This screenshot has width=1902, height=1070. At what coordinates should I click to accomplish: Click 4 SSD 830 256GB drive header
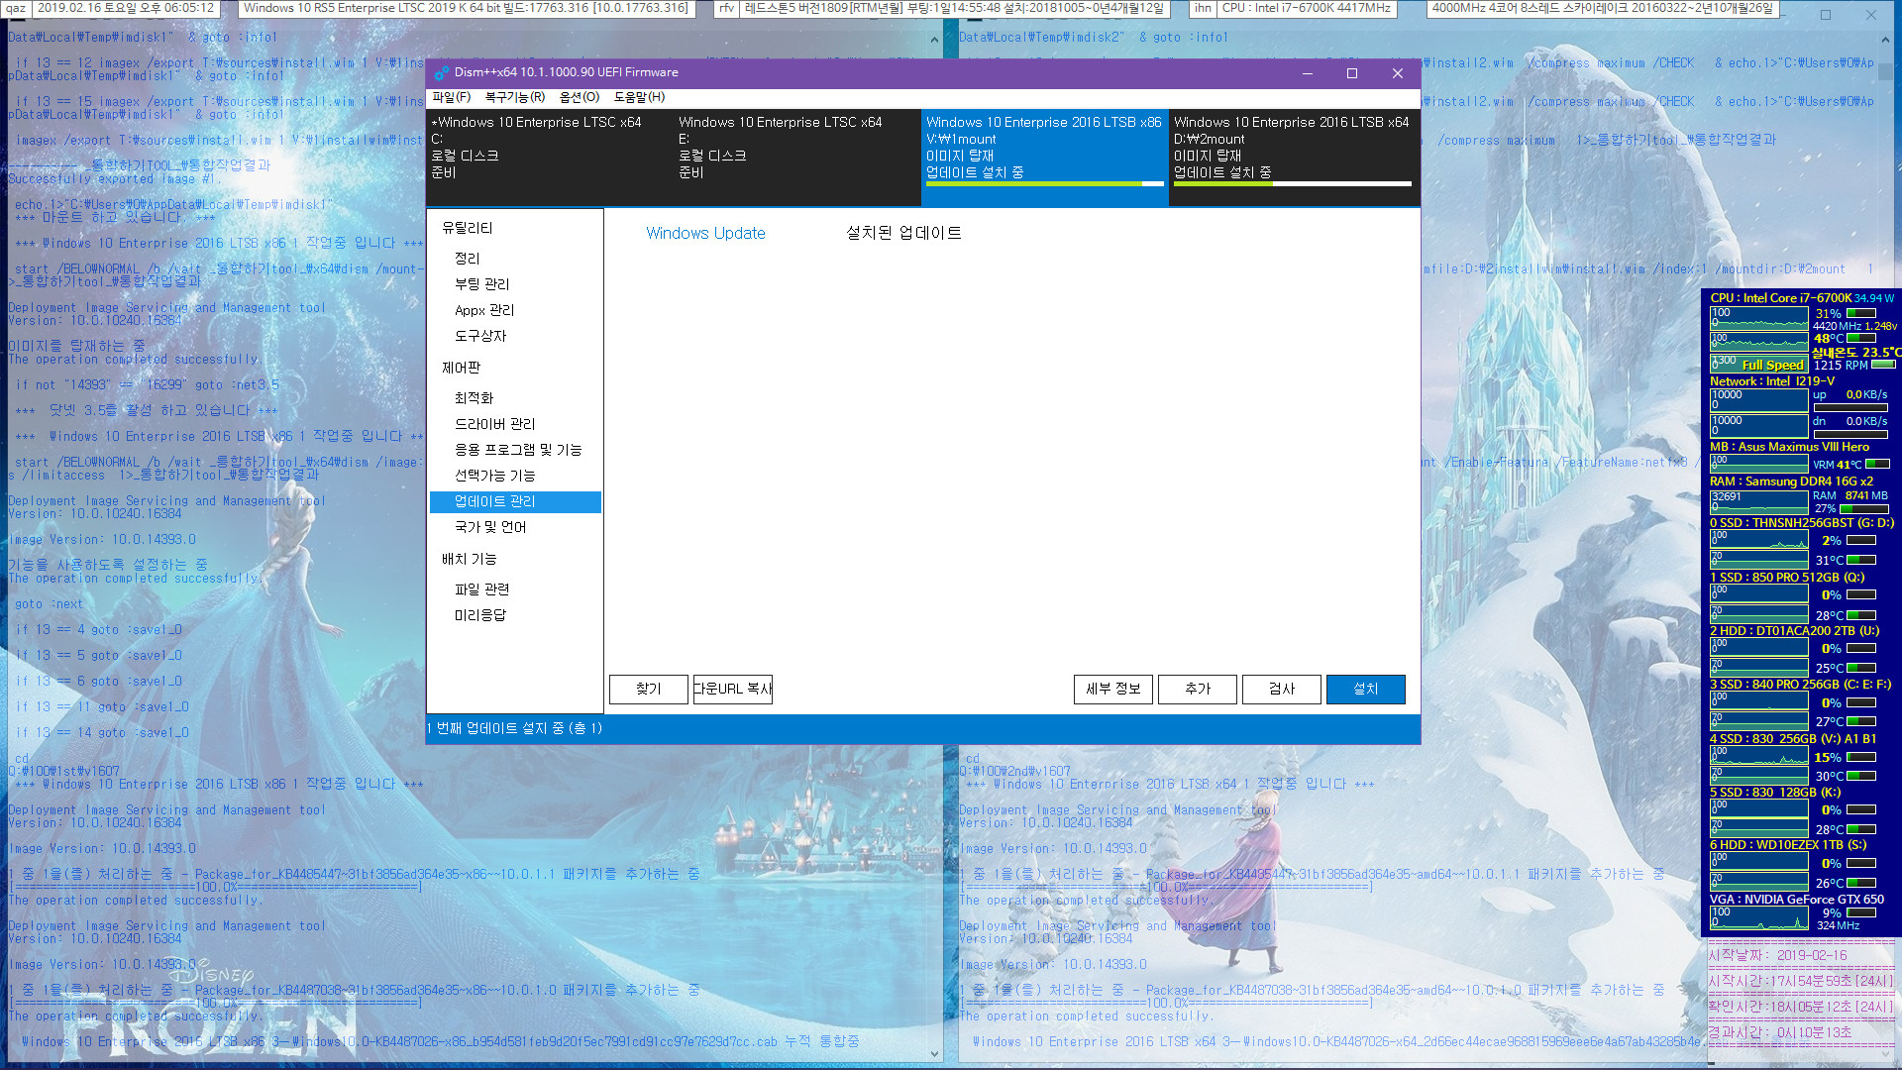pos(1793,739)
